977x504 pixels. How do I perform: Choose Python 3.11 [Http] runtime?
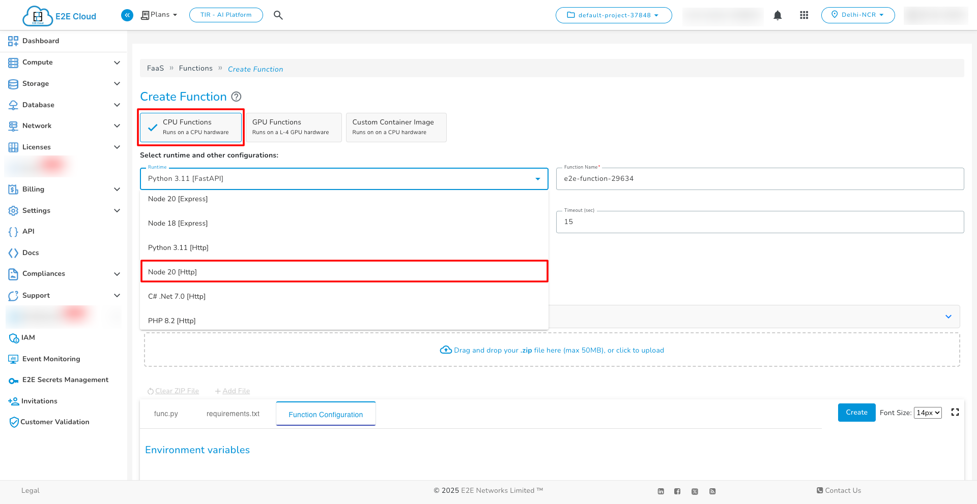tap(344, 248)
